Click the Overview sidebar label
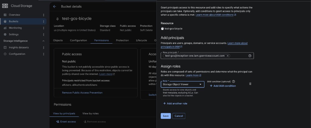The height and width of the screenshot is (128, 311). tap(15, 15)
